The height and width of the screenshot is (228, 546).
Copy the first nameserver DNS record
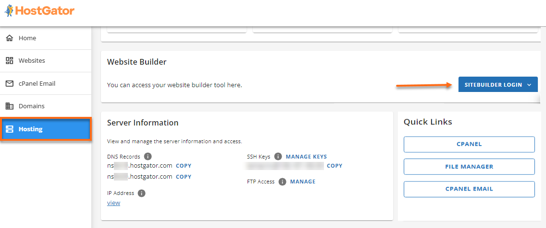pos(184,166)
